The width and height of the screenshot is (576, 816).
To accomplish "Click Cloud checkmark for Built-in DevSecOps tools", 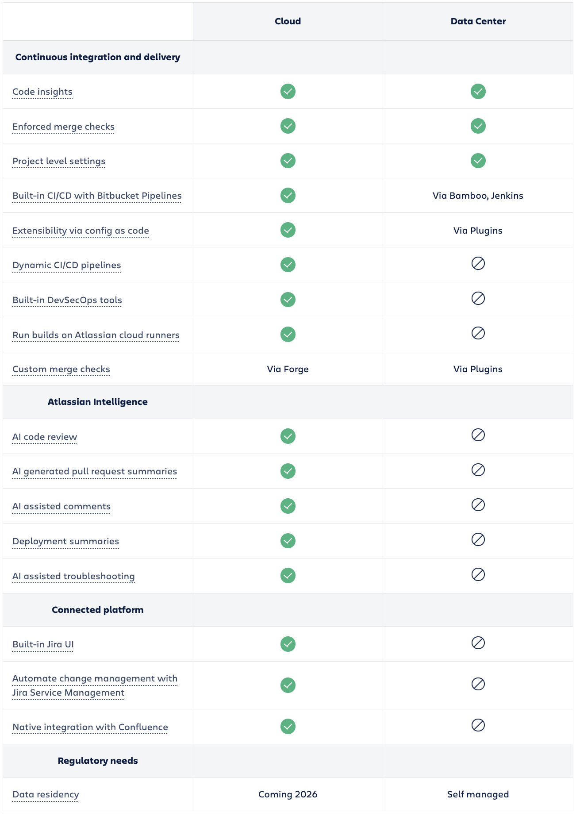I will click(x=288, y=300).
